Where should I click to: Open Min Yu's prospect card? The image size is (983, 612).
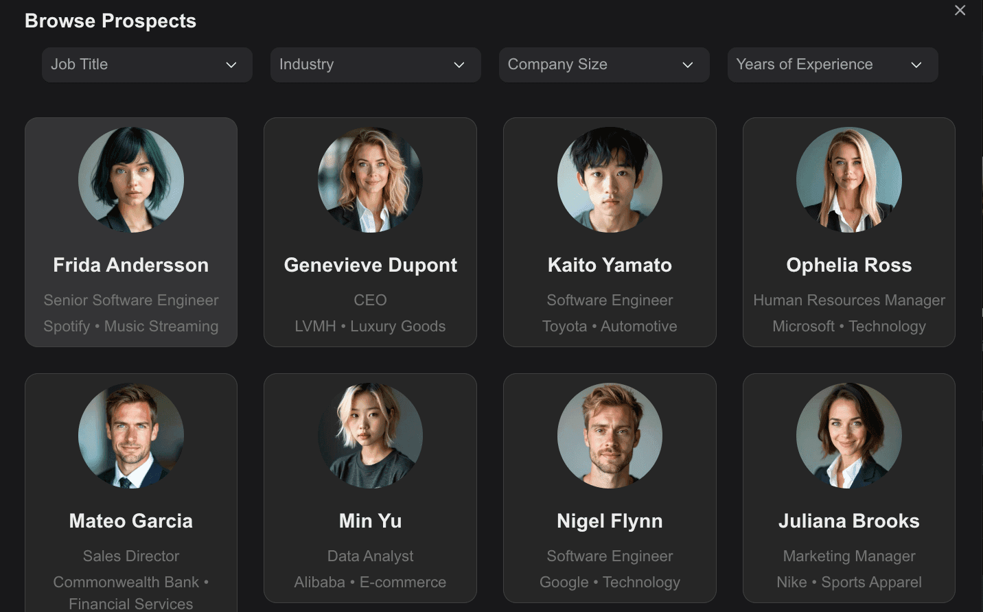[x=370, y=488]
